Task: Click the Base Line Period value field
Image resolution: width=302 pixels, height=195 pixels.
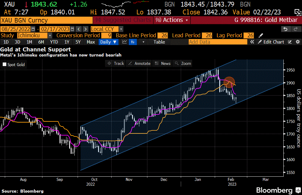Action: click(162, 35)
